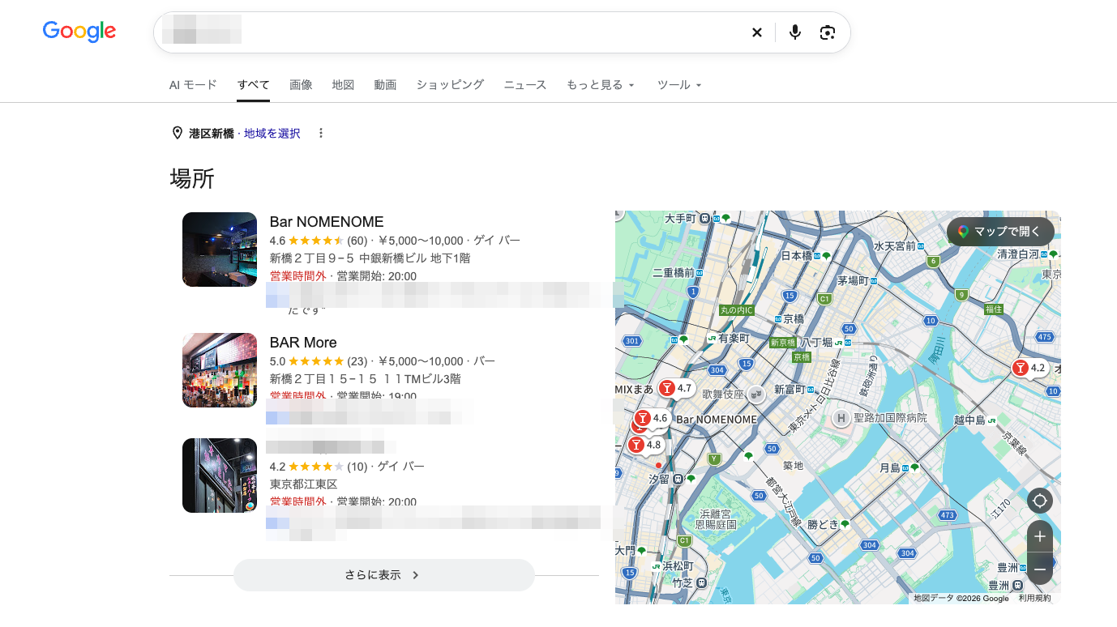Screen dimensions: 1117x627
Task: Center map on my location
Action: [1040, 501]
